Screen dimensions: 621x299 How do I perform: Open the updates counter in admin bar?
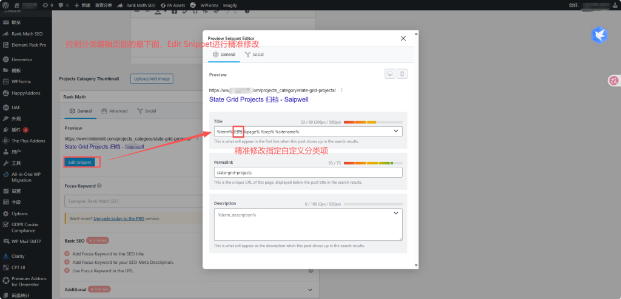pyautogui.click(x=47, y=5)
